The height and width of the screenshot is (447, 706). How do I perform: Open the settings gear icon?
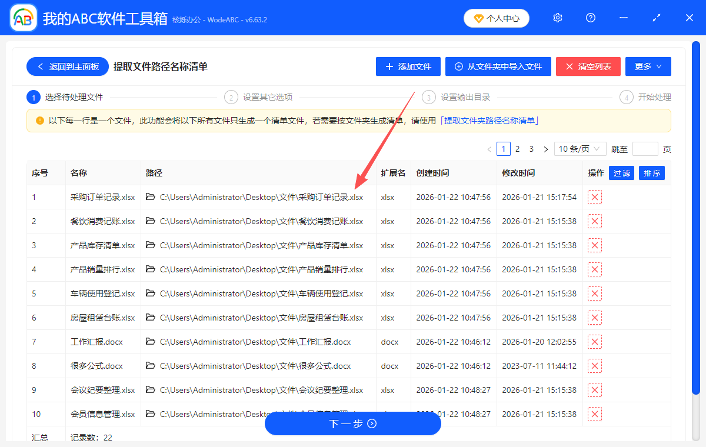[557, 18]
